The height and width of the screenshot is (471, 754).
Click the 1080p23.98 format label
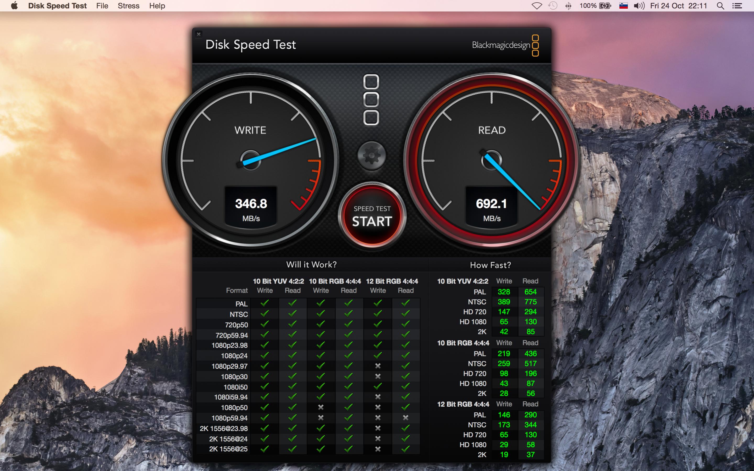(229, 346)
